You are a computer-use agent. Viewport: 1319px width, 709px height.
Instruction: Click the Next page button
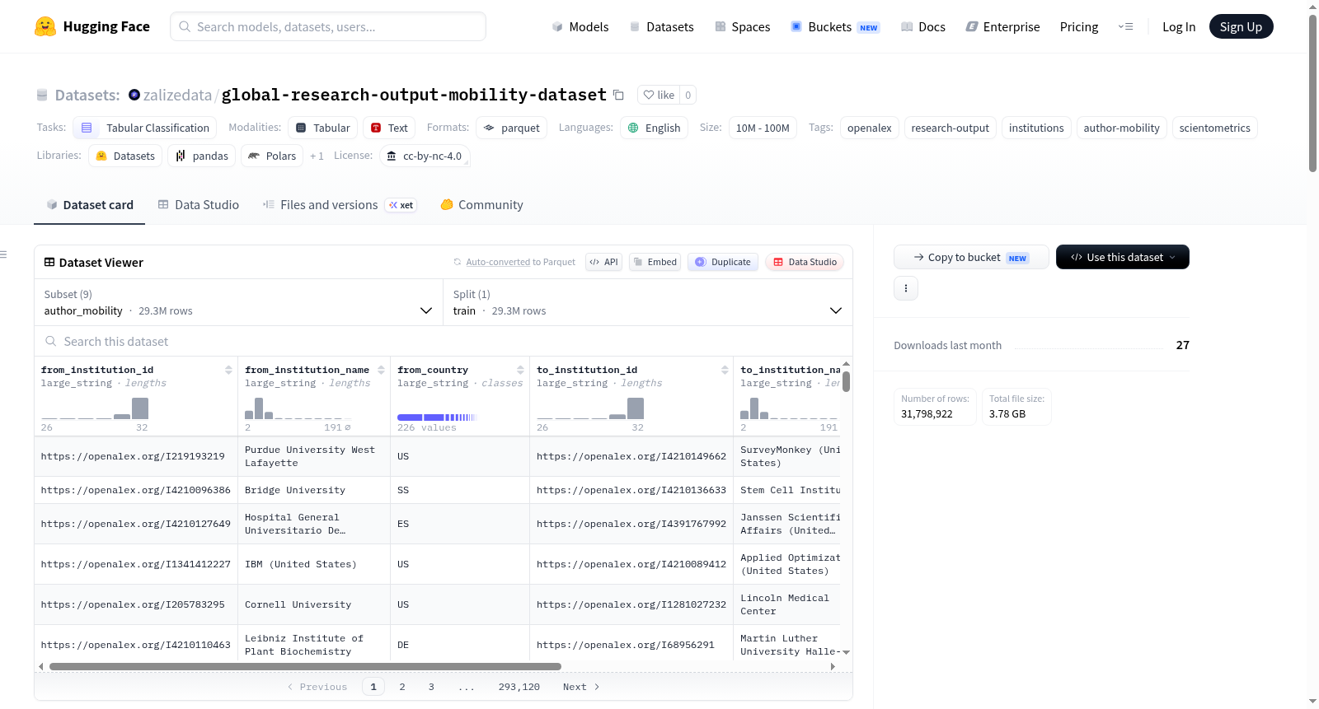581,687
